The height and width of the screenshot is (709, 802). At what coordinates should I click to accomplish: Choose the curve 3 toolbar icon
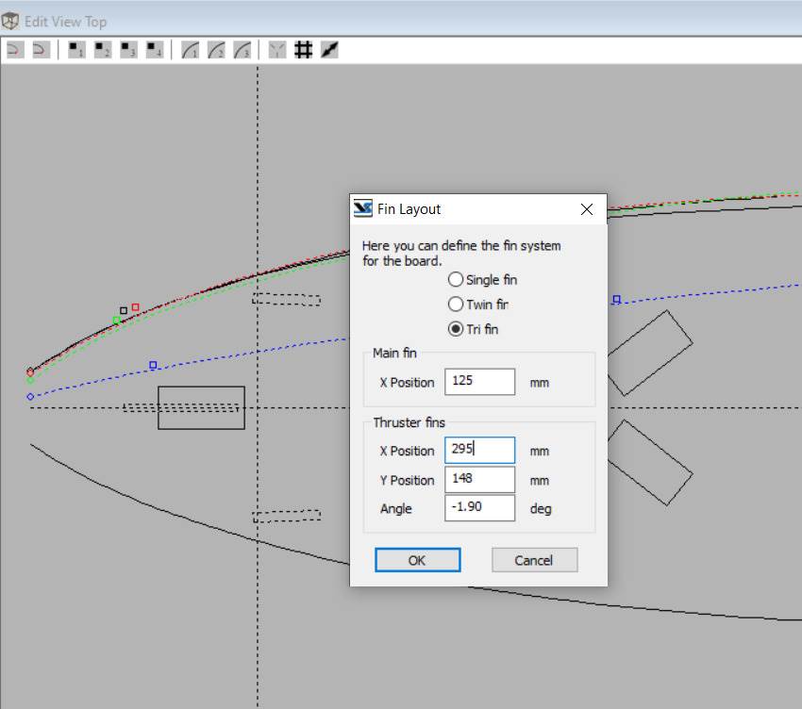pos(242,50)
